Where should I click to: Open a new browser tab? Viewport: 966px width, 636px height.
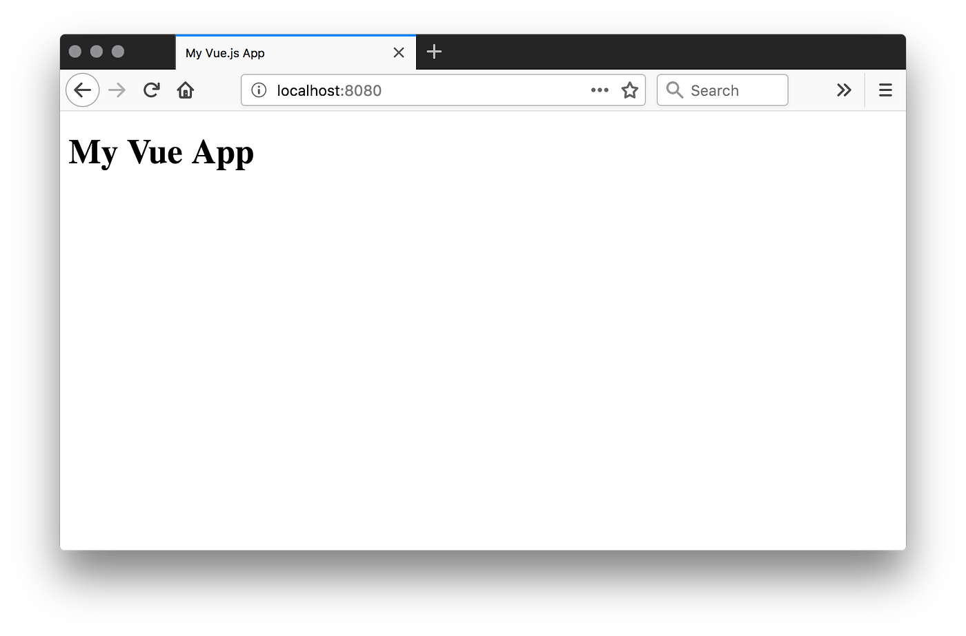click(x=434, y=51)
